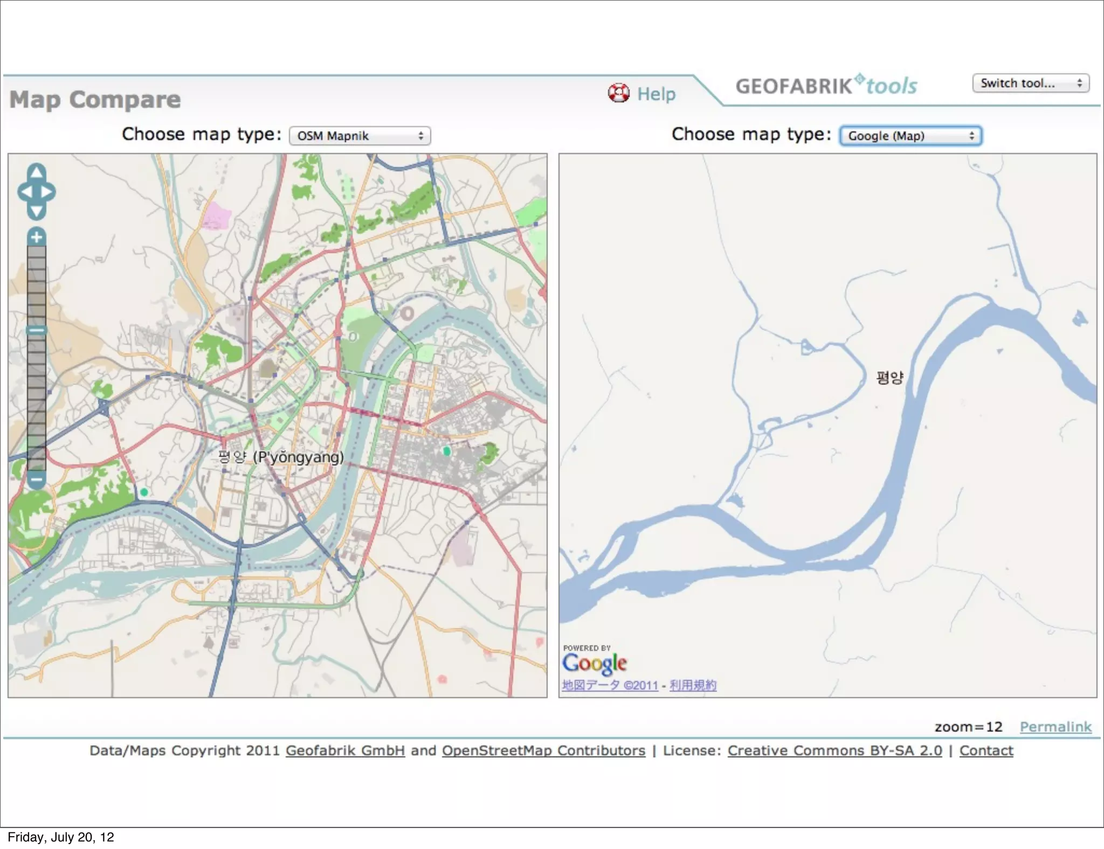The height and width of the screenshot is (849, 1104).
Task: Expand the Switch tool selector
Action: click(x=1031, y=83)
